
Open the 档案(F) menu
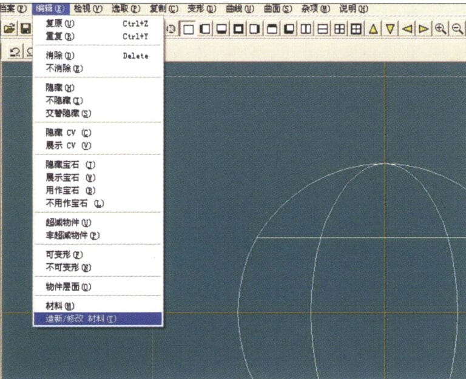(13, 8)
